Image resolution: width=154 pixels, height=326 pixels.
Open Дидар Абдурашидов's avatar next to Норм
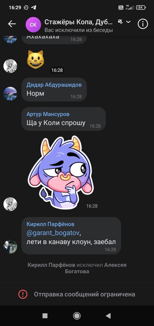[10, 94]
